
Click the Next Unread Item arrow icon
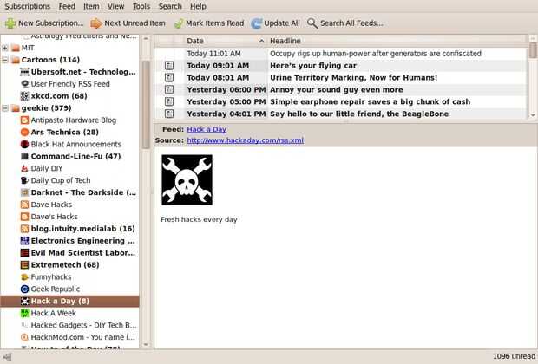[x=96, y=23]
